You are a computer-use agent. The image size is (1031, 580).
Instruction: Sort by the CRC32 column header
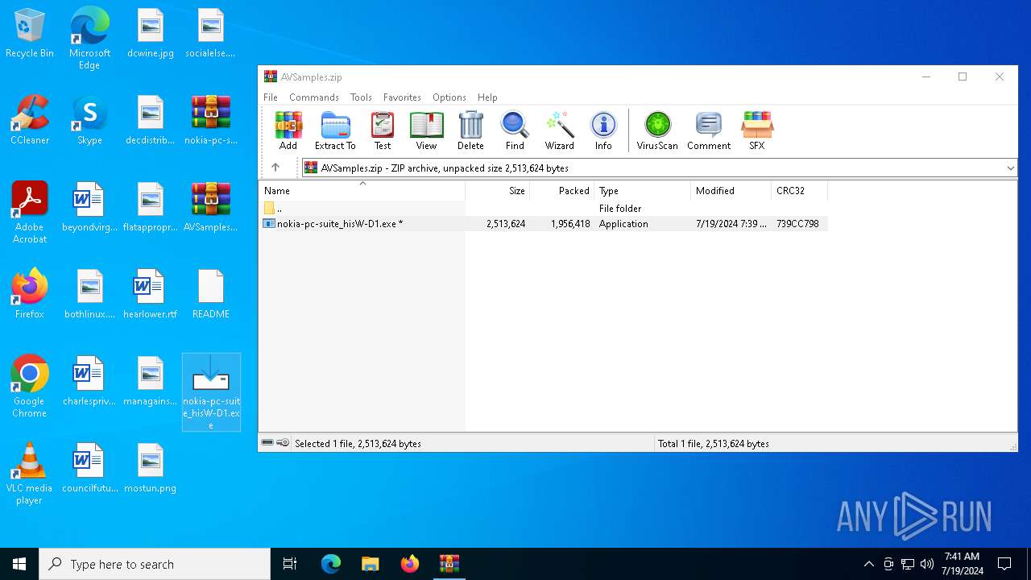(x=799, y=191)
